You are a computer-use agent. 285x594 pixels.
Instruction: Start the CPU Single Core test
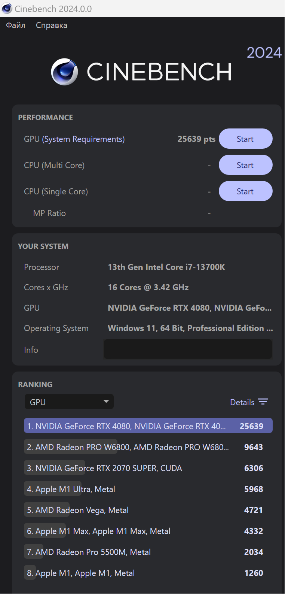tap(245, 191)
